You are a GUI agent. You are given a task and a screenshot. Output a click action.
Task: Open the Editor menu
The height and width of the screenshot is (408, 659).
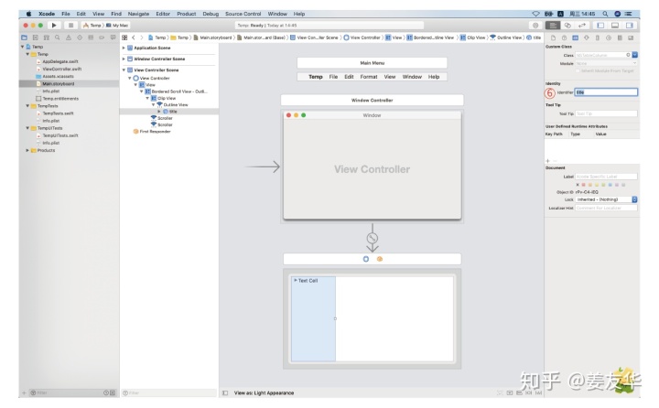[x=163, y=14]
